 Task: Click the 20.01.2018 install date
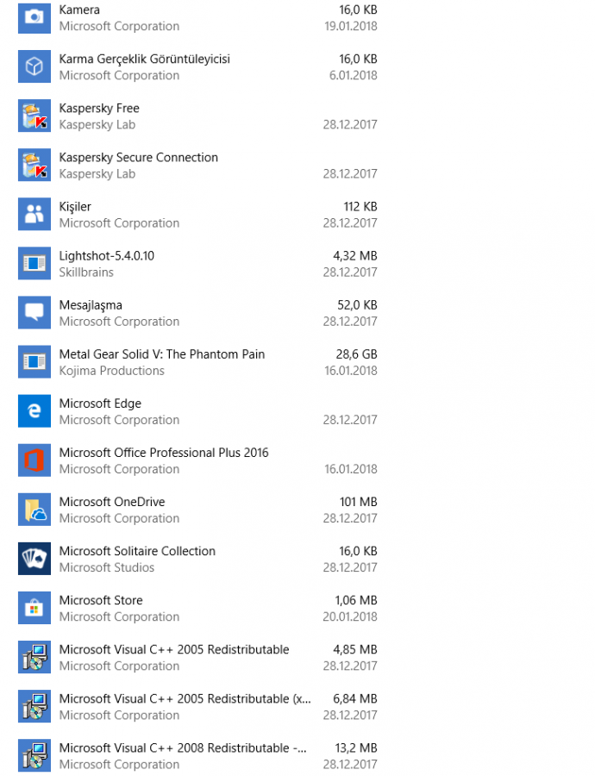(x=350, y=616)
